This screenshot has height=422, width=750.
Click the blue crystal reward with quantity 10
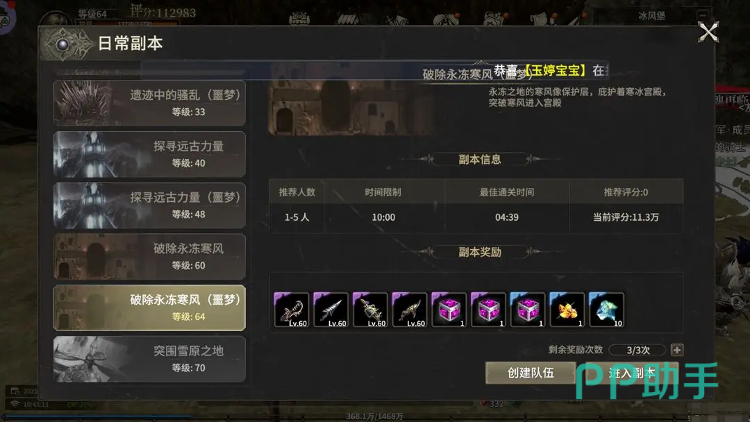pyautogui.click(x=606, y=310)
